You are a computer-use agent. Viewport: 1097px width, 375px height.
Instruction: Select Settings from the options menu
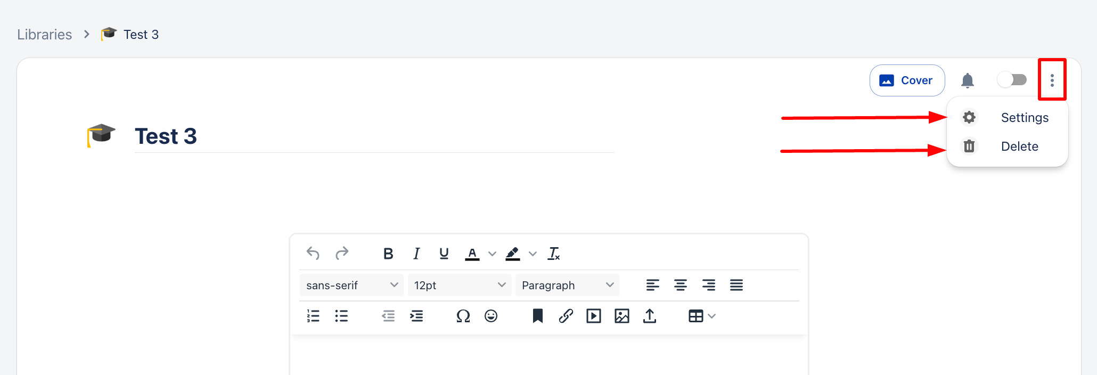[x=1024, y=118]
